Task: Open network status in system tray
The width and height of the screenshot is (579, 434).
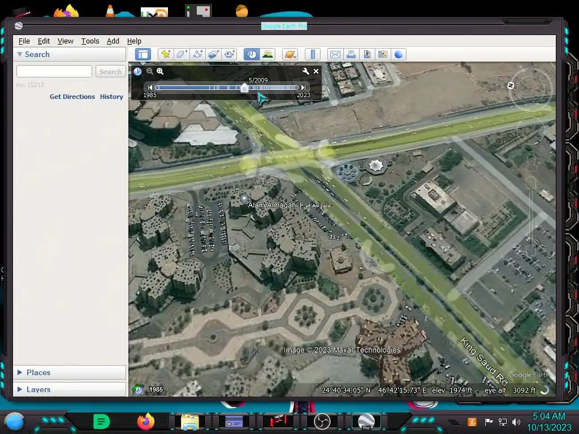Action: click(x=502, y=422)
